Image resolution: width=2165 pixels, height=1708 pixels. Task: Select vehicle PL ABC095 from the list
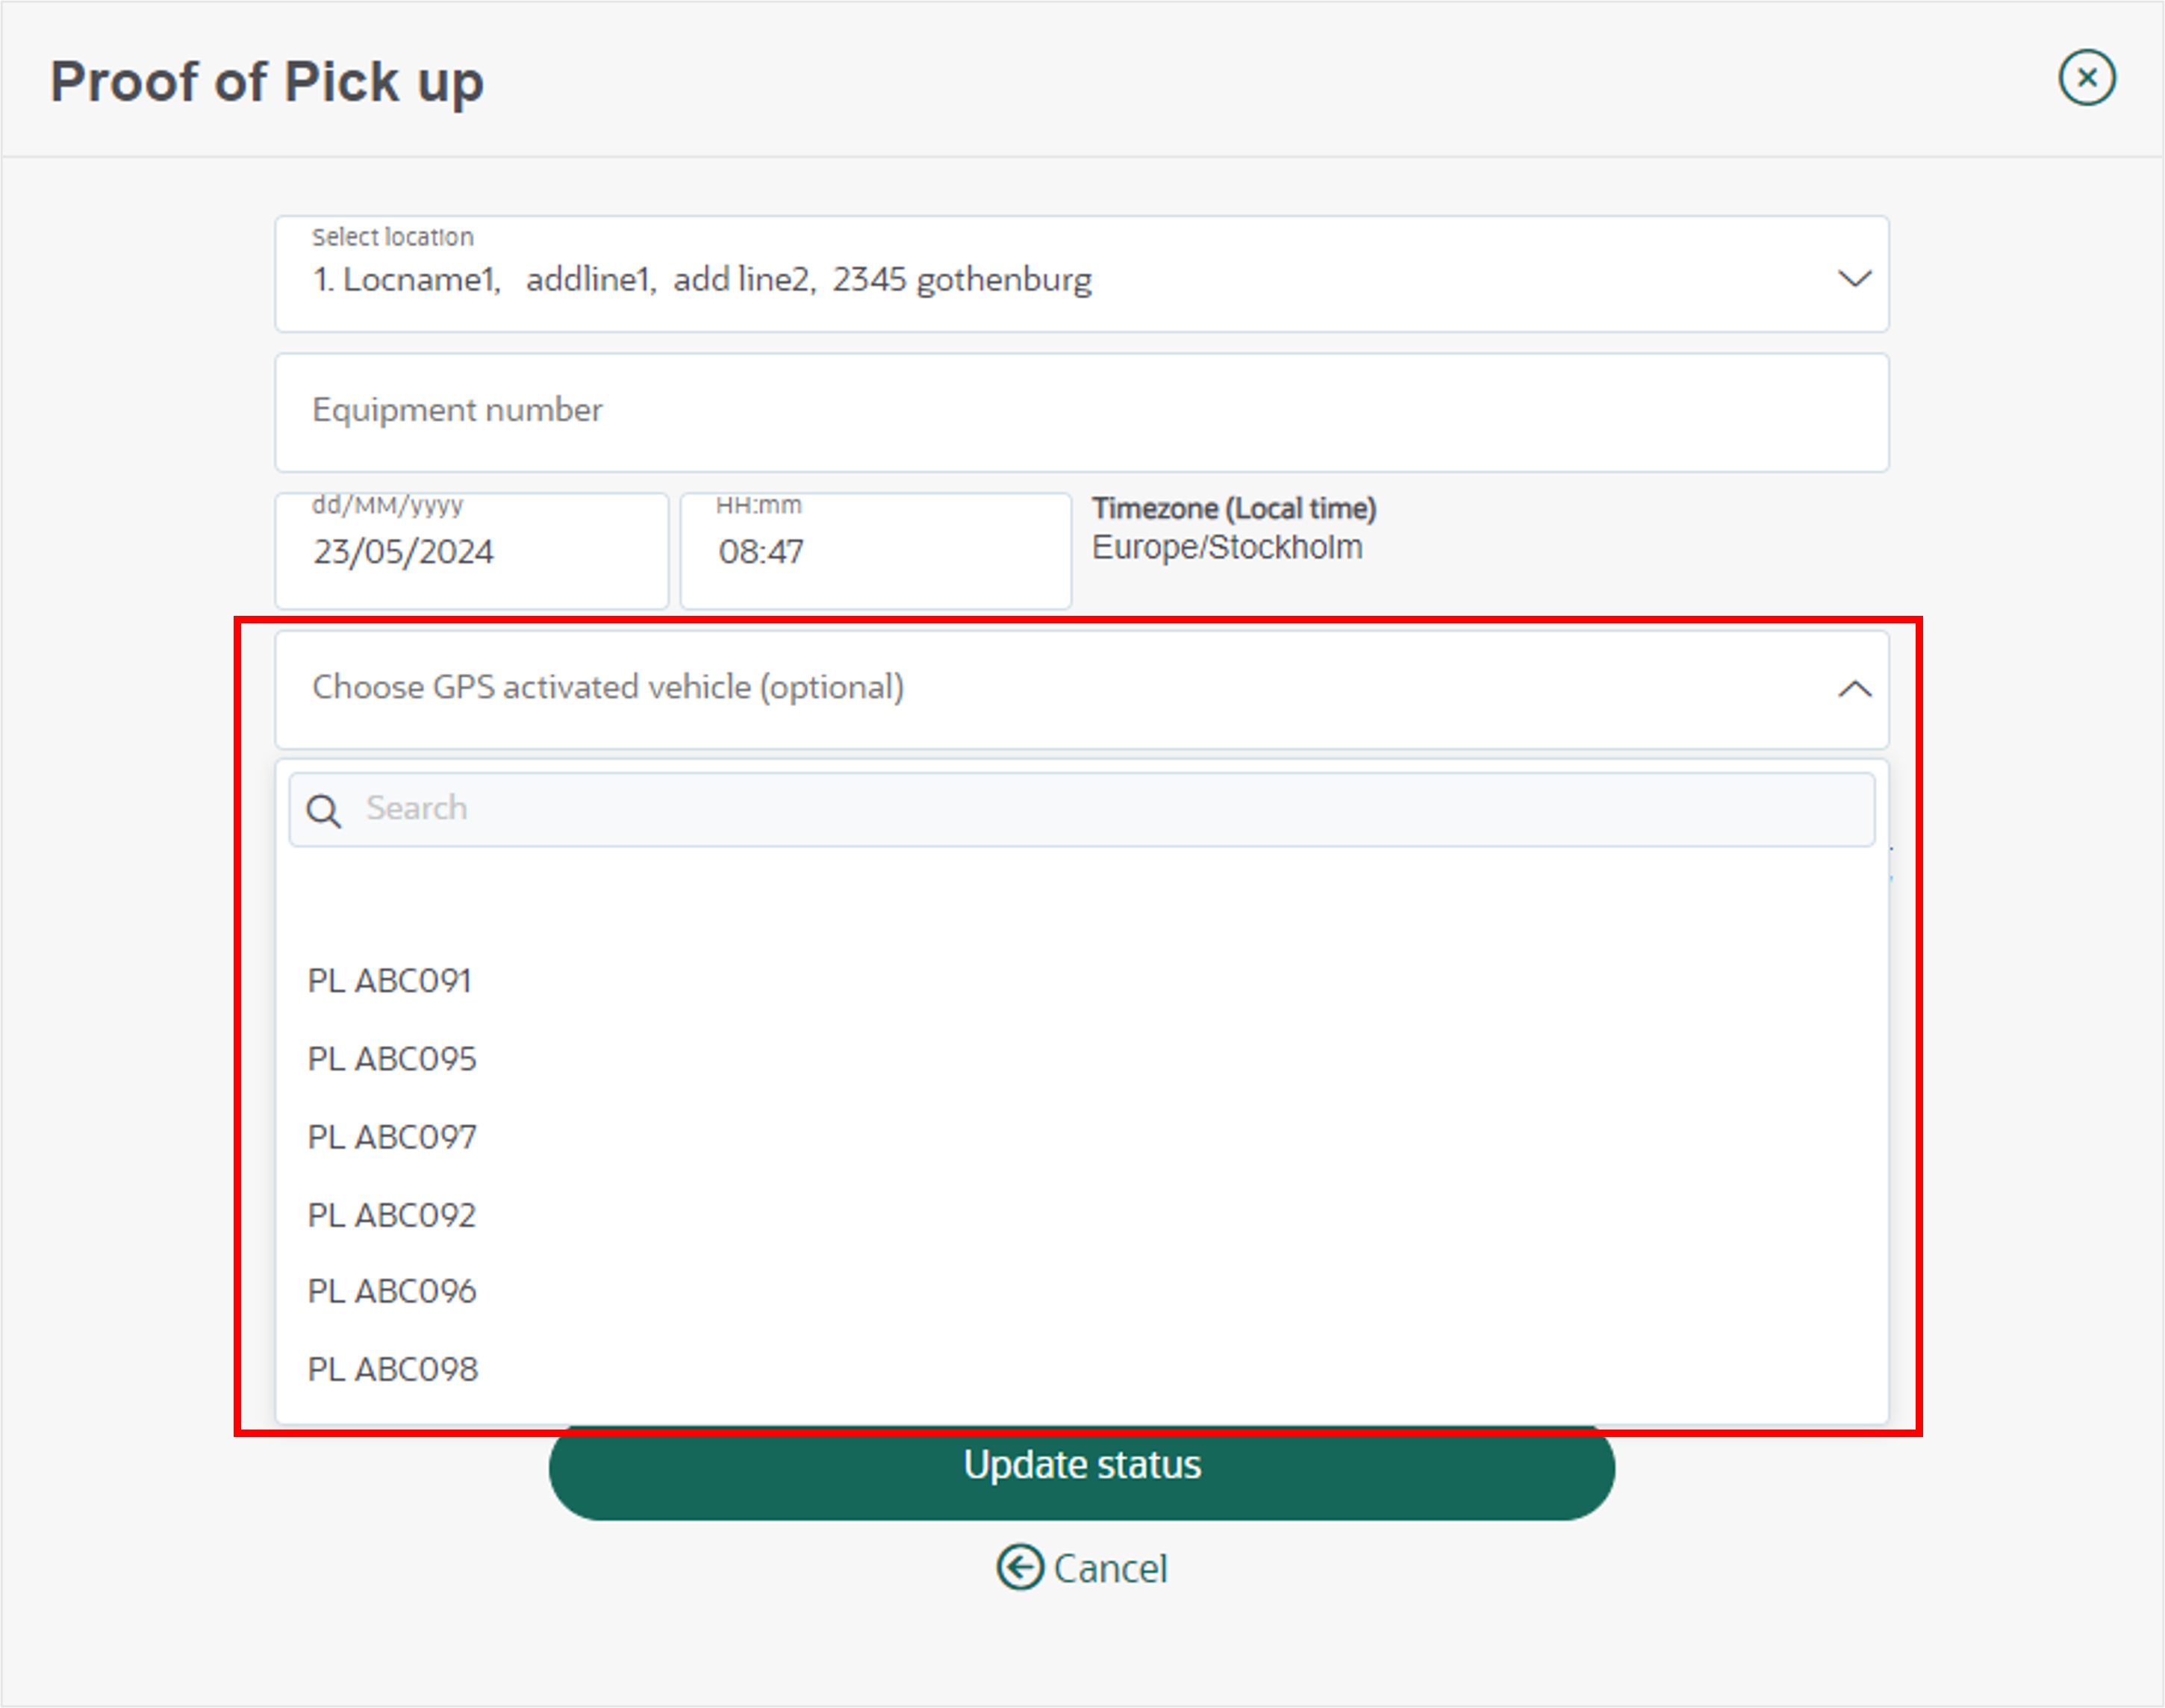[392, 1059]
